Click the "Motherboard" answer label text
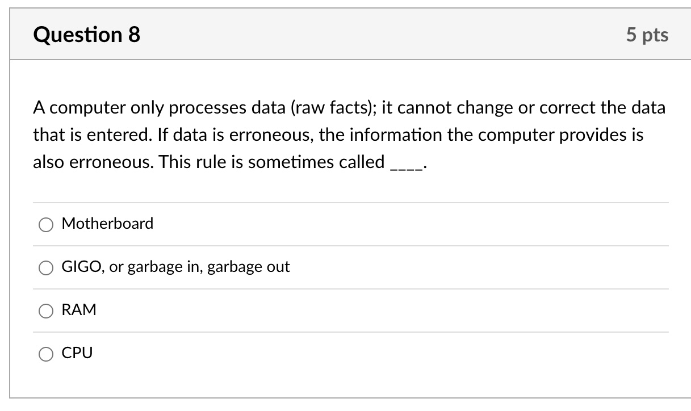This screenshot has width=691, height=411. pyautogui.click(x=107, y=224)
